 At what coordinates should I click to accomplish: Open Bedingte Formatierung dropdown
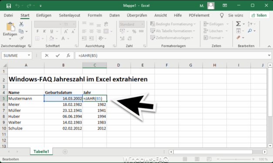click(x=173, y=24)
